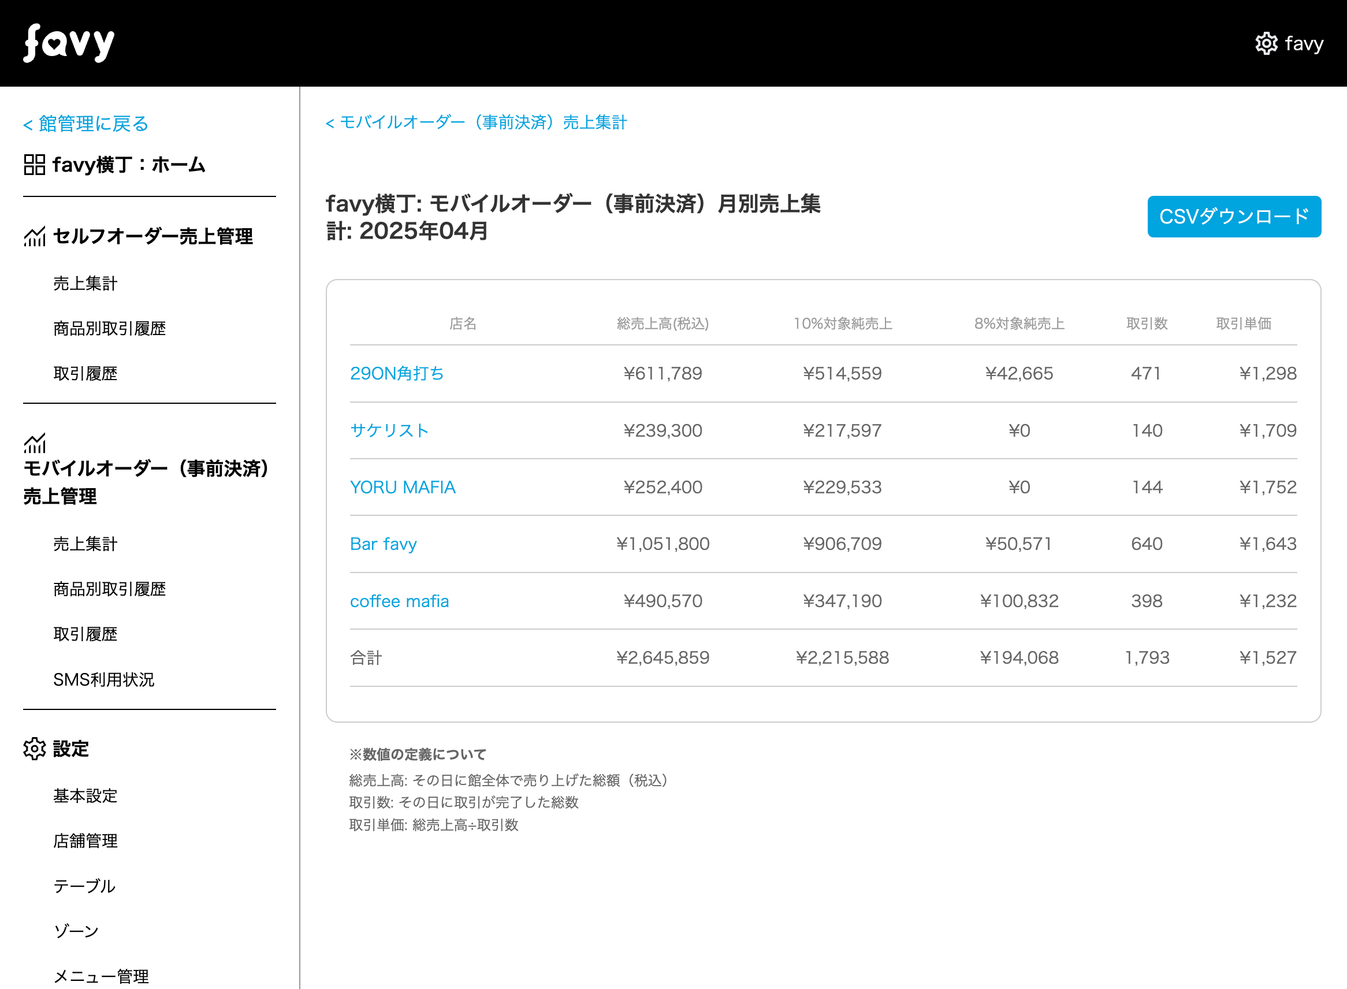The image size is (1347, 989).
Task: Open 取引履歴 under モバイルオーダー売上管理
Action: 85,634
